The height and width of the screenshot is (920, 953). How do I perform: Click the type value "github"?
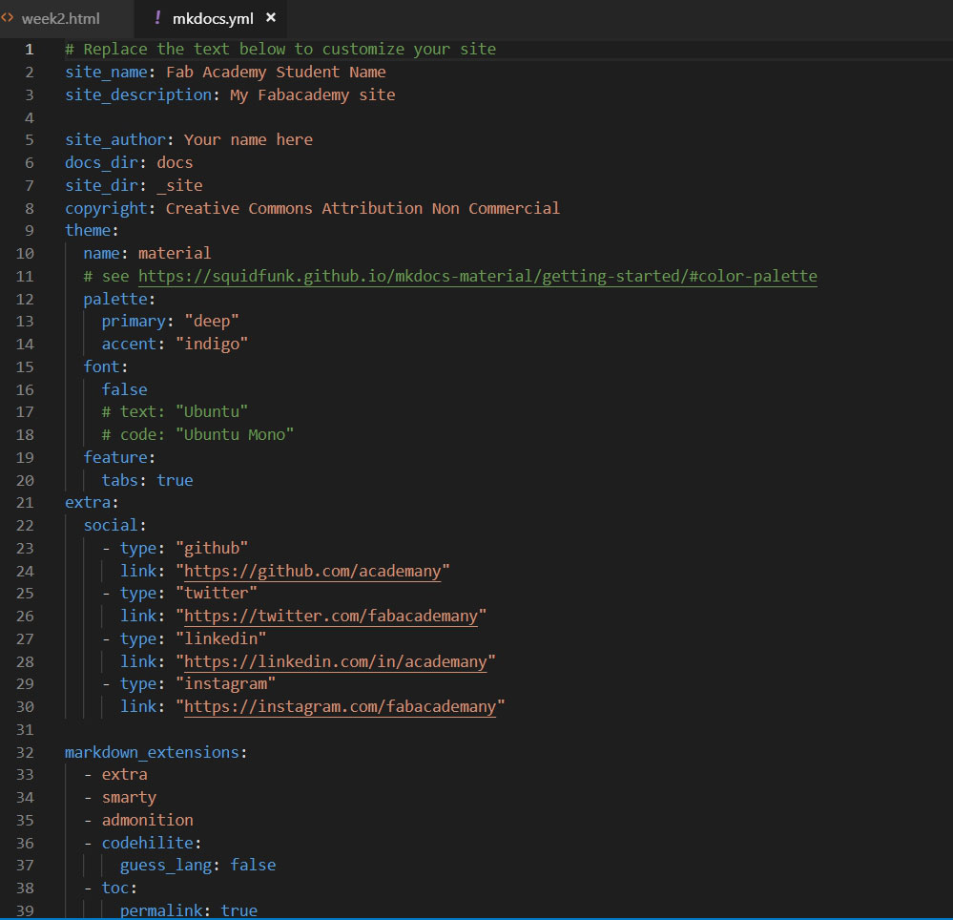pyautogui.click(x=212, y=549)
